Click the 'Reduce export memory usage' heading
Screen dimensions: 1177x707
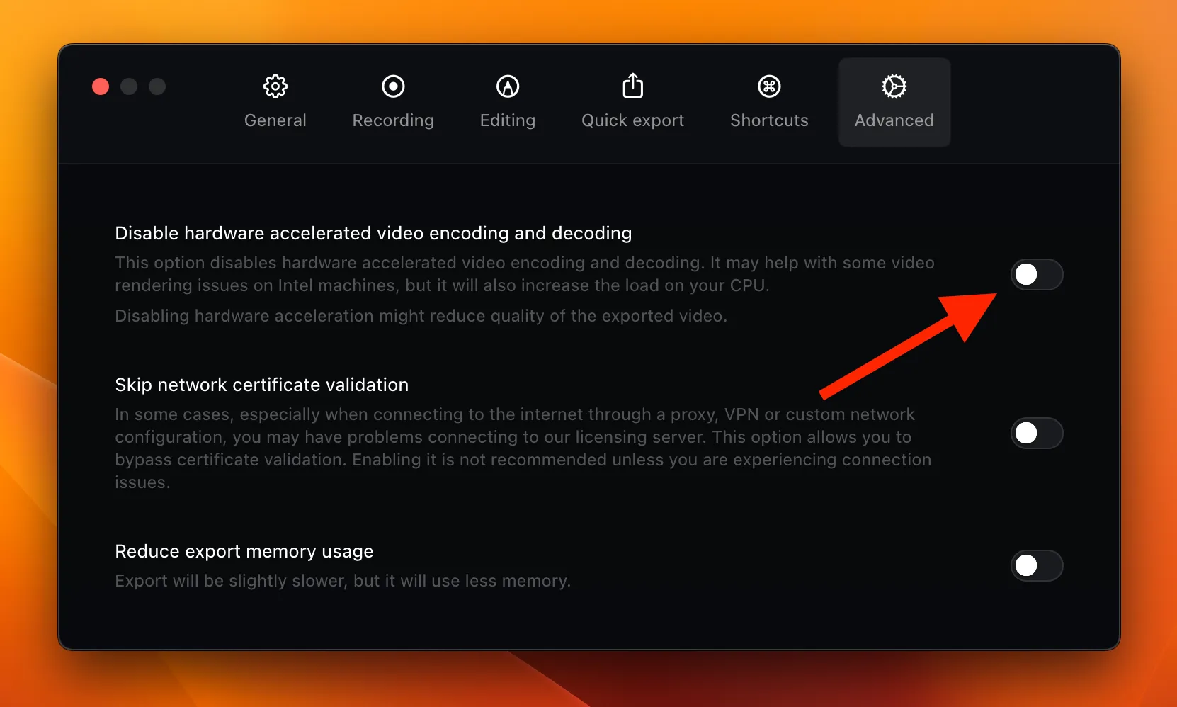244,551
